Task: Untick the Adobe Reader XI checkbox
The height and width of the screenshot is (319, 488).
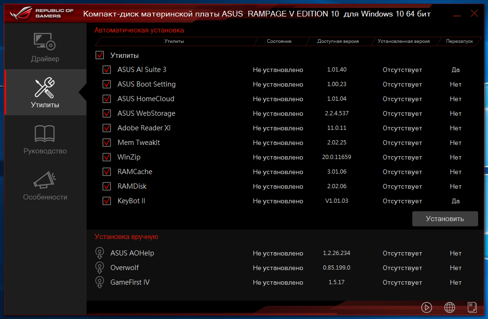Action: (107, 128)
